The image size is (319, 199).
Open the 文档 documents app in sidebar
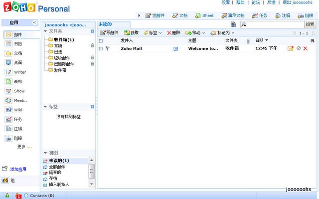click(x=14, y=53)
